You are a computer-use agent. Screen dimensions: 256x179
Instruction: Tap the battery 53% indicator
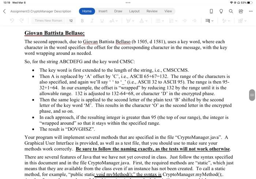(x=246, y=3)
